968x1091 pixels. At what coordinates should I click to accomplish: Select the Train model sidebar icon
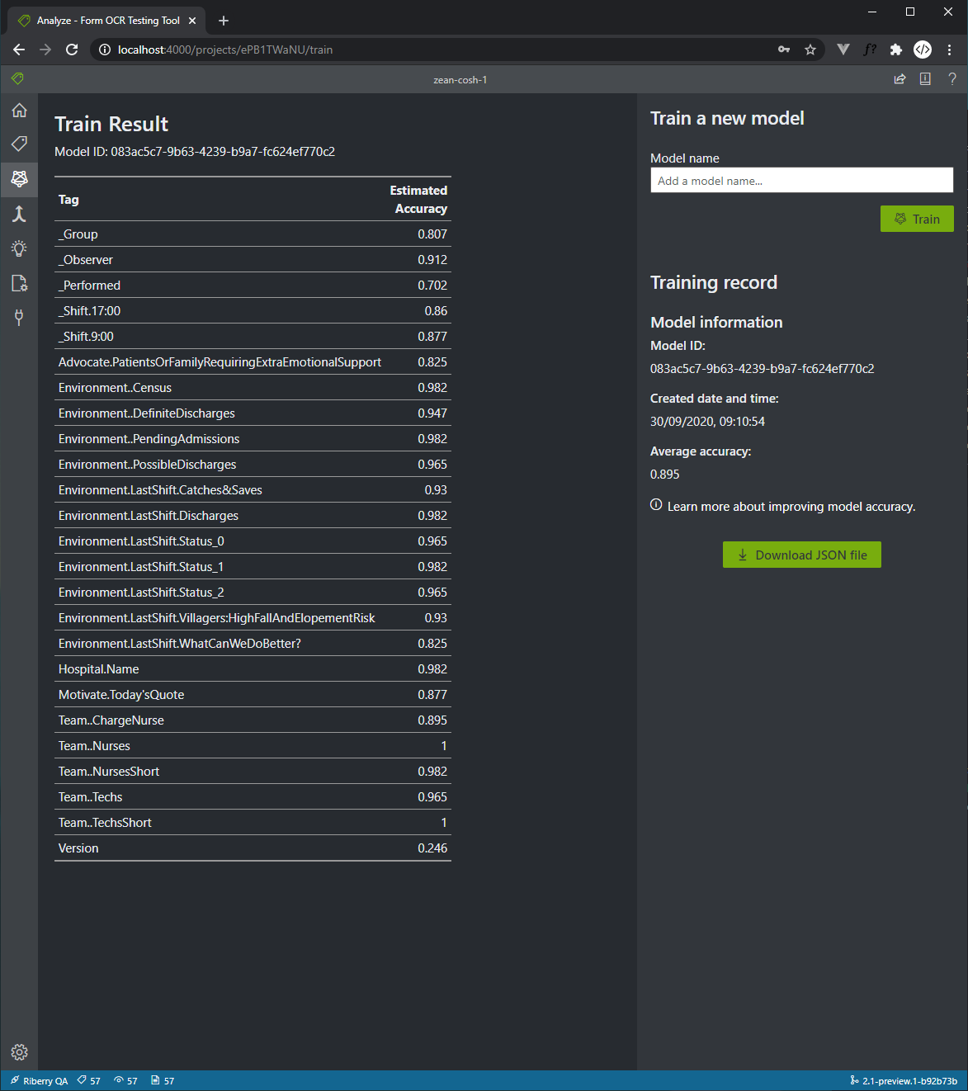coord(19,178)
